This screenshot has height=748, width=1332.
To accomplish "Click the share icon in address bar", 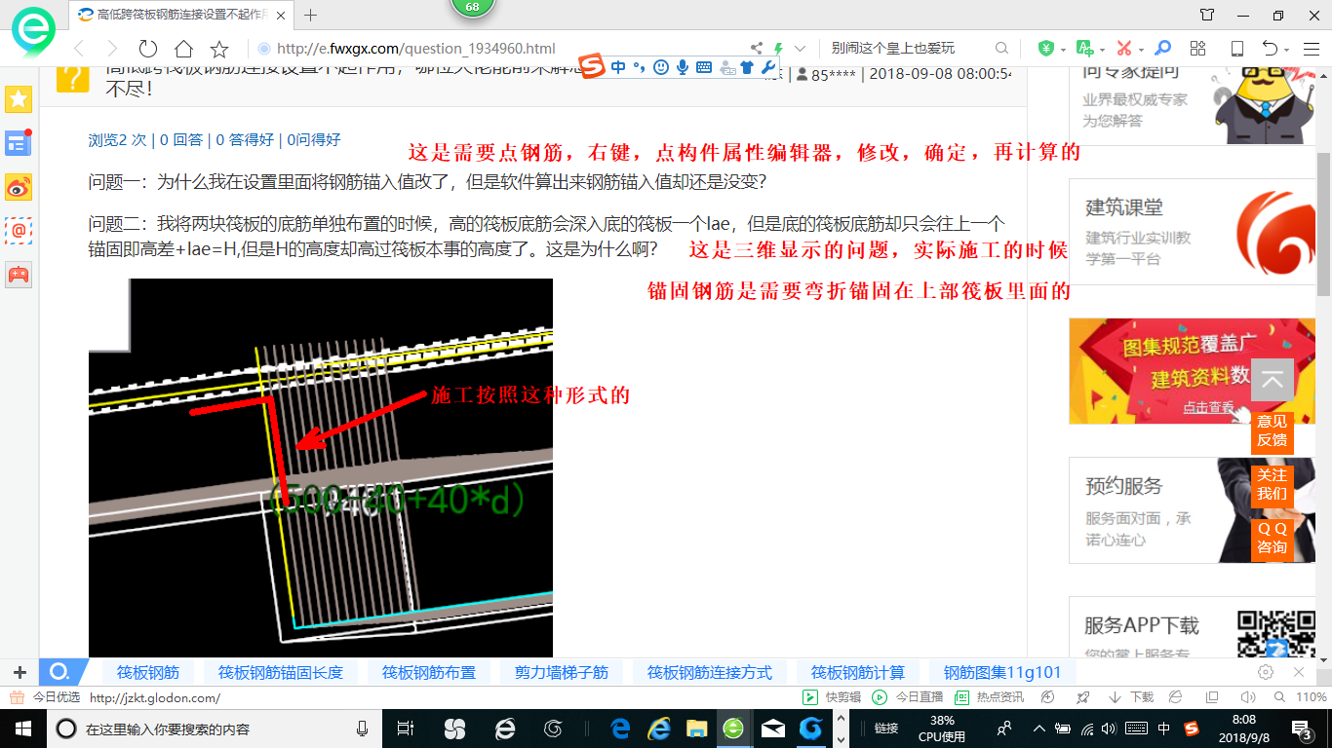I will (x=757, y=49).
